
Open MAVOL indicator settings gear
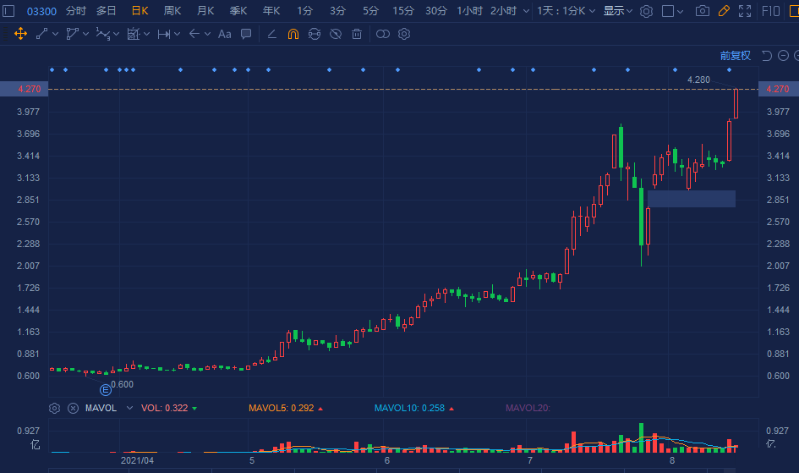[54, 408]
